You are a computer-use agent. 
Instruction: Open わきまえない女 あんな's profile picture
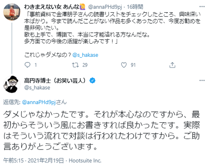[12, 12]
